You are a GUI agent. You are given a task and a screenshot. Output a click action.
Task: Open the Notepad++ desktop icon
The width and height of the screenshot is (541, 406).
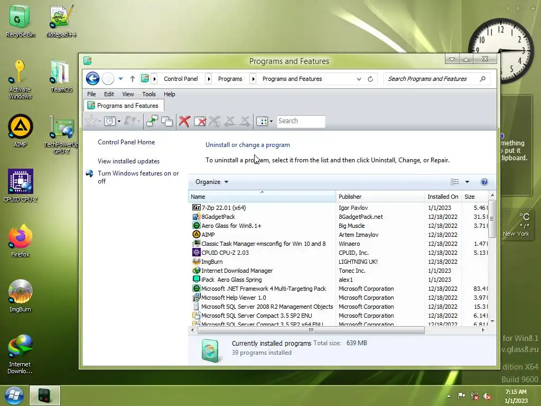pyautogui.click(x=61, y=21)
